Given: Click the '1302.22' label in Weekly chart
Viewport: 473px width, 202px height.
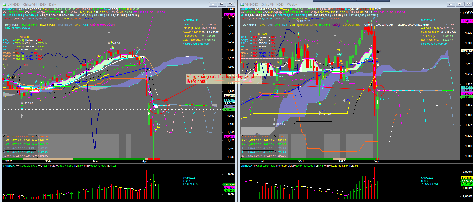Looking at the screenshot, I should 305,21.
